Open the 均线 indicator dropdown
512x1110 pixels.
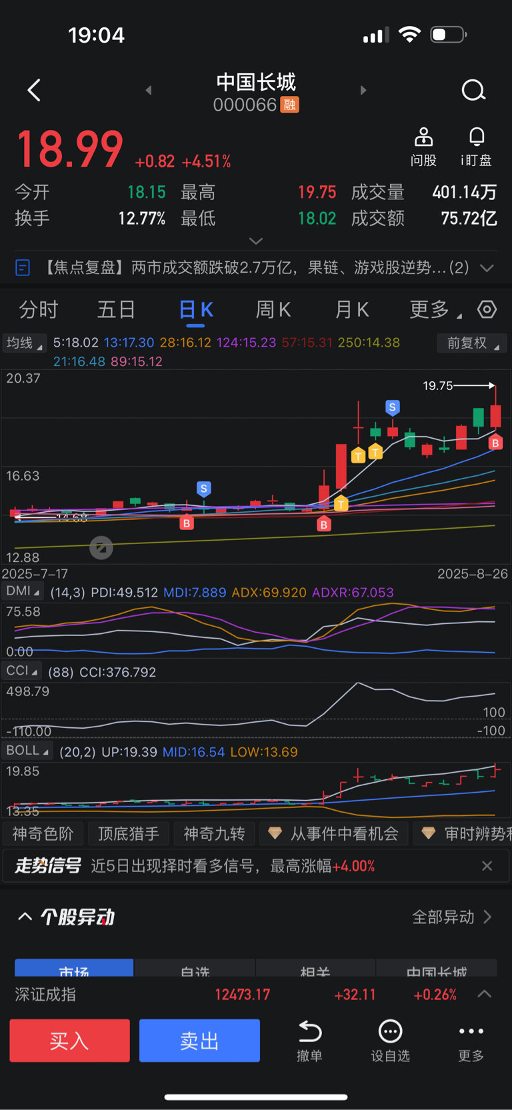click(x=25, y=343)
